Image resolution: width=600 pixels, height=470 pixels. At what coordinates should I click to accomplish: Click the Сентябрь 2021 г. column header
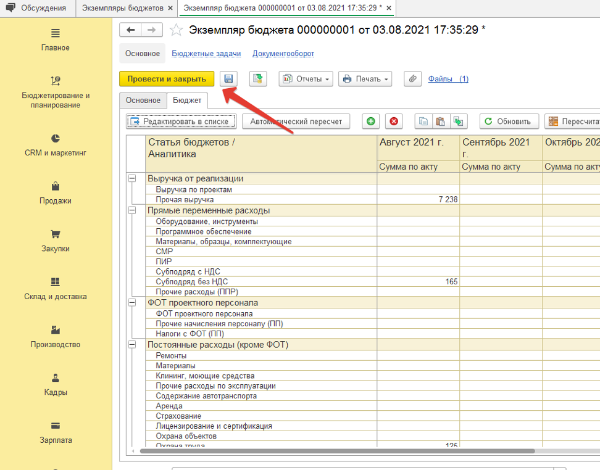[501, 148]
